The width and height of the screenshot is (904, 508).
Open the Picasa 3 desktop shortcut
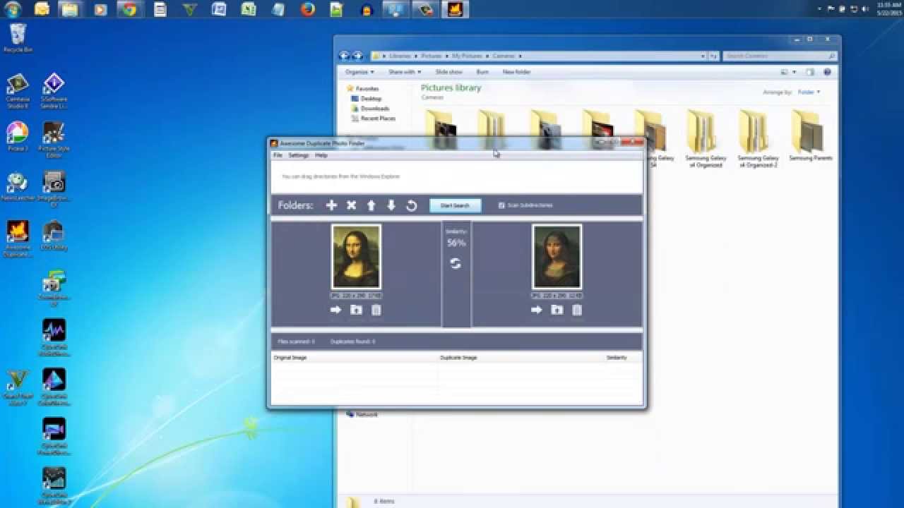17,136
